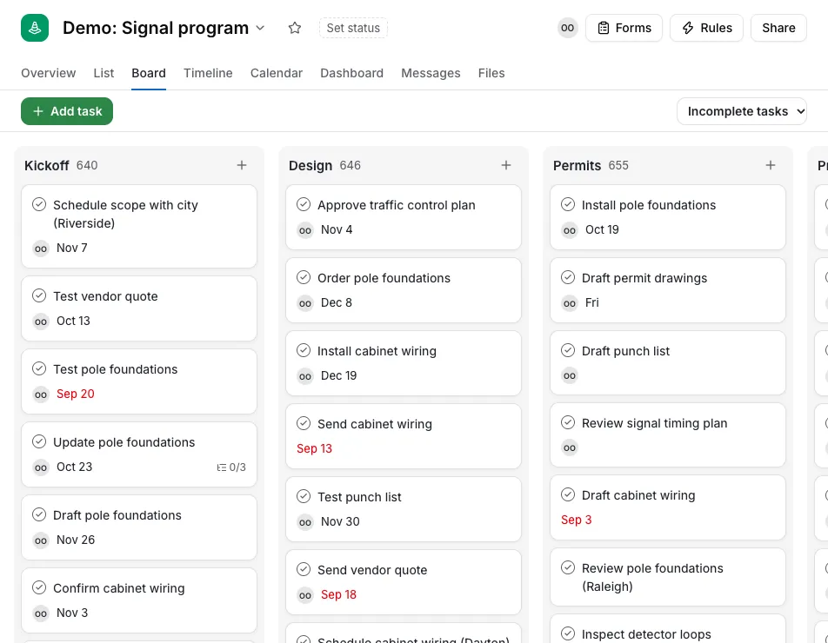
Task: Complete the Draft punch list task
Action: click(x=568, y=350)
